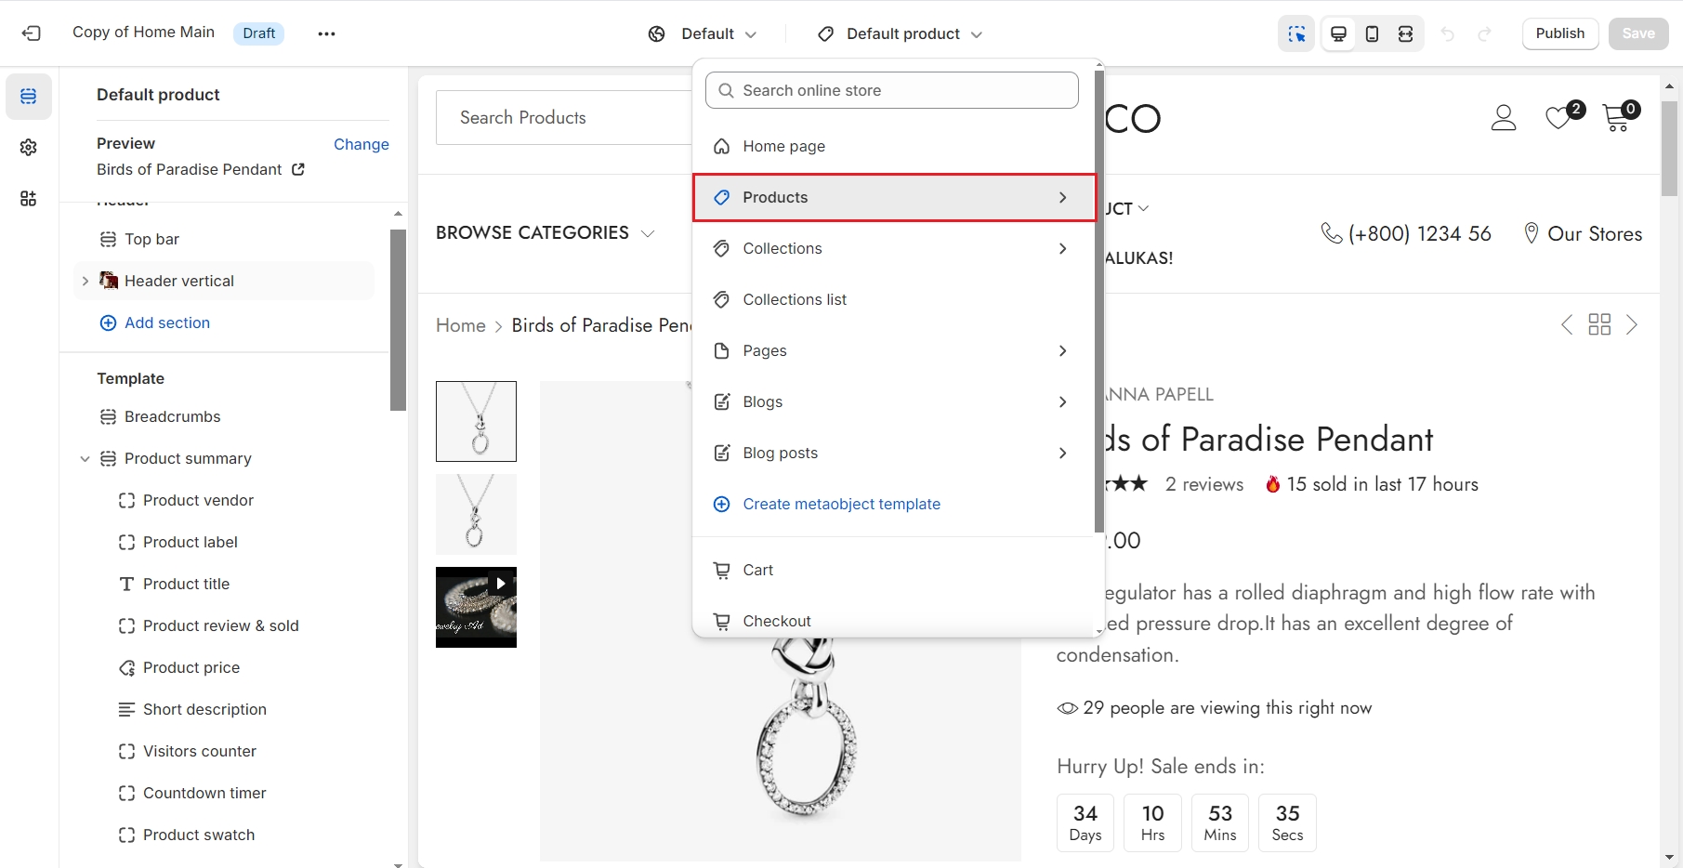This screenshot has height=868, width=1683.
Task: Click the exit editor icon
Action: [x=32, y=33]
